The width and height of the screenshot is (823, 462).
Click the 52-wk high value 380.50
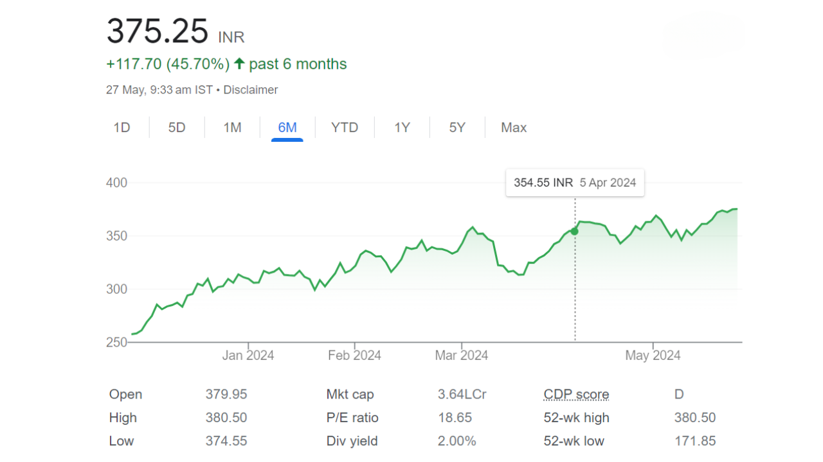tap(695, 417)
